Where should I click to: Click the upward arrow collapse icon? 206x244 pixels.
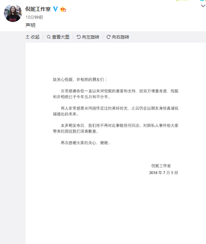click(x=28, y=37)
